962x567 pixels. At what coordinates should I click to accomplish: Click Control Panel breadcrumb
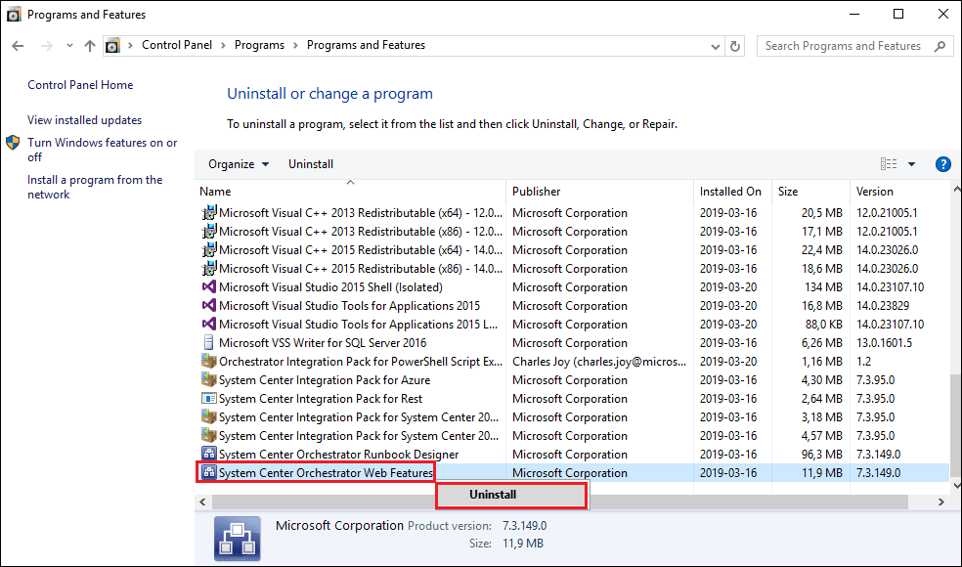(x=177, y=45)
